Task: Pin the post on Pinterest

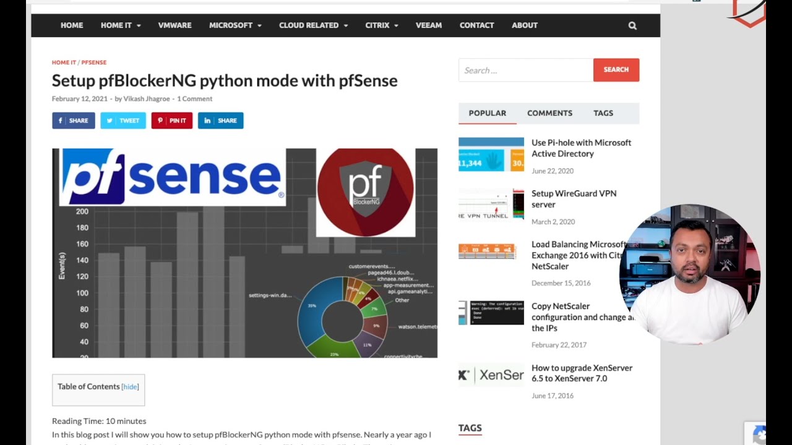Action: coord(172,121)
